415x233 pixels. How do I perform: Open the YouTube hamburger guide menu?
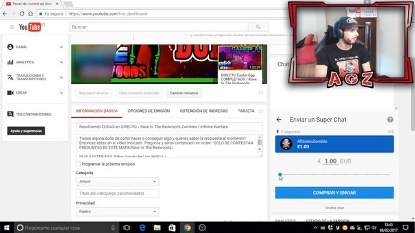click(12, 27)
